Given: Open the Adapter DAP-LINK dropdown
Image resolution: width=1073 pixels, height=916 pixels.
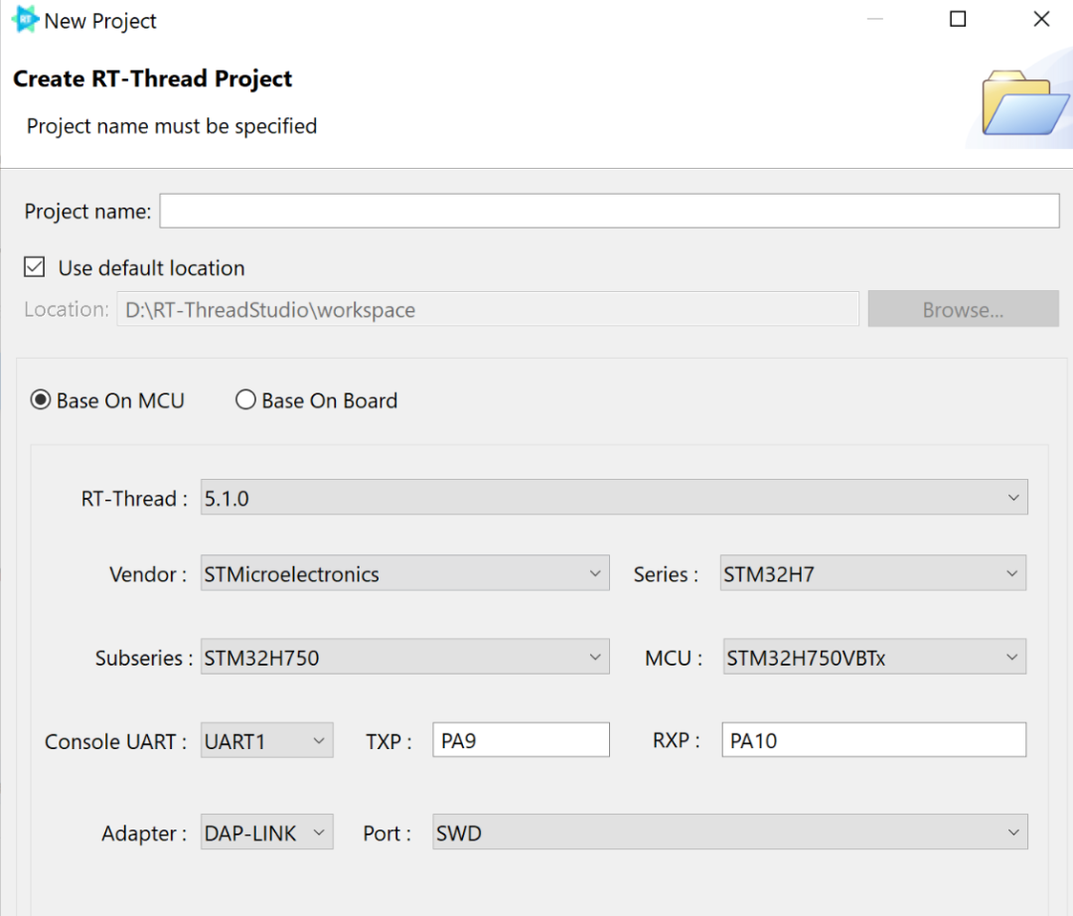Looking at the screenshot, I should pos(267,834).
